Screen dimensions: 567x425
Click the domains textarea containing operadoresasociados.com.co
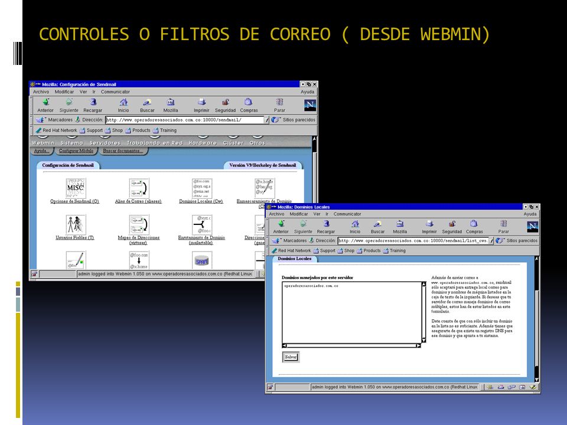(x=352, y=313)
